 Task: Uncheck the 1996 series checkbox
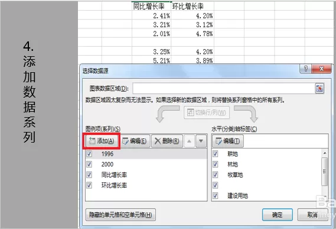point(89,154)
